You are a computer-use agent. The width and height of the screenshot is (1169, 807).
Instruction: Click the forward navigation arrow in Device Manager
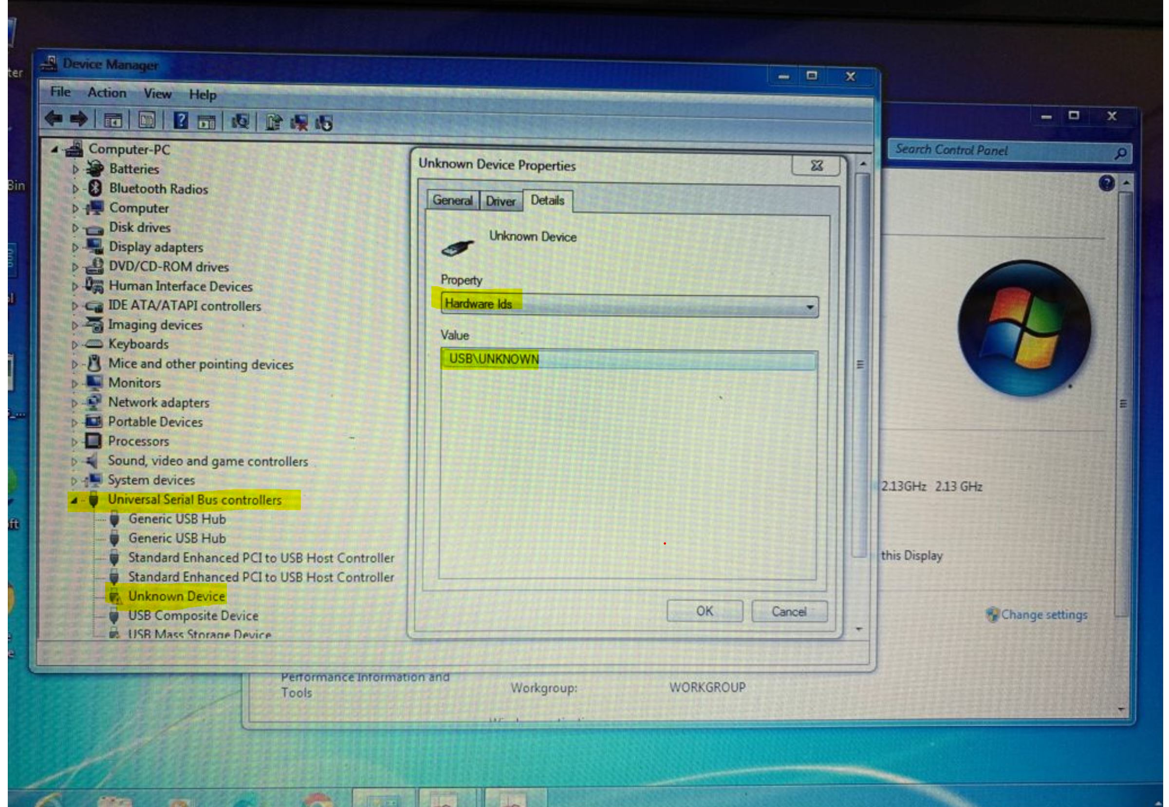pos(78,120)
